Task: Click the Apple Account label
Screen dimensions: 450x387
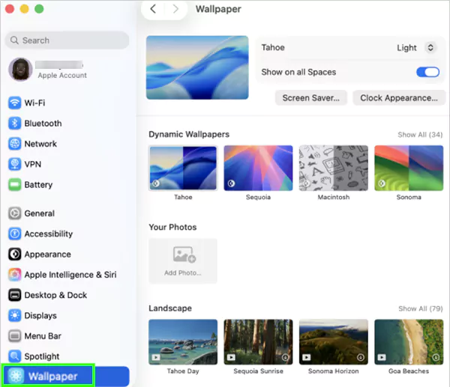Action: tap(62, 76)
